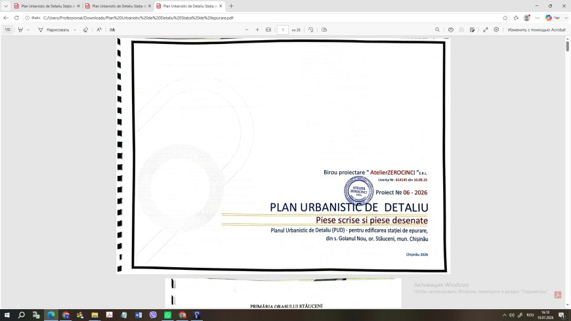This screenshot has width=571, height=321.
Task: Open find in PDF search
Action: click(x=437, y=30)
